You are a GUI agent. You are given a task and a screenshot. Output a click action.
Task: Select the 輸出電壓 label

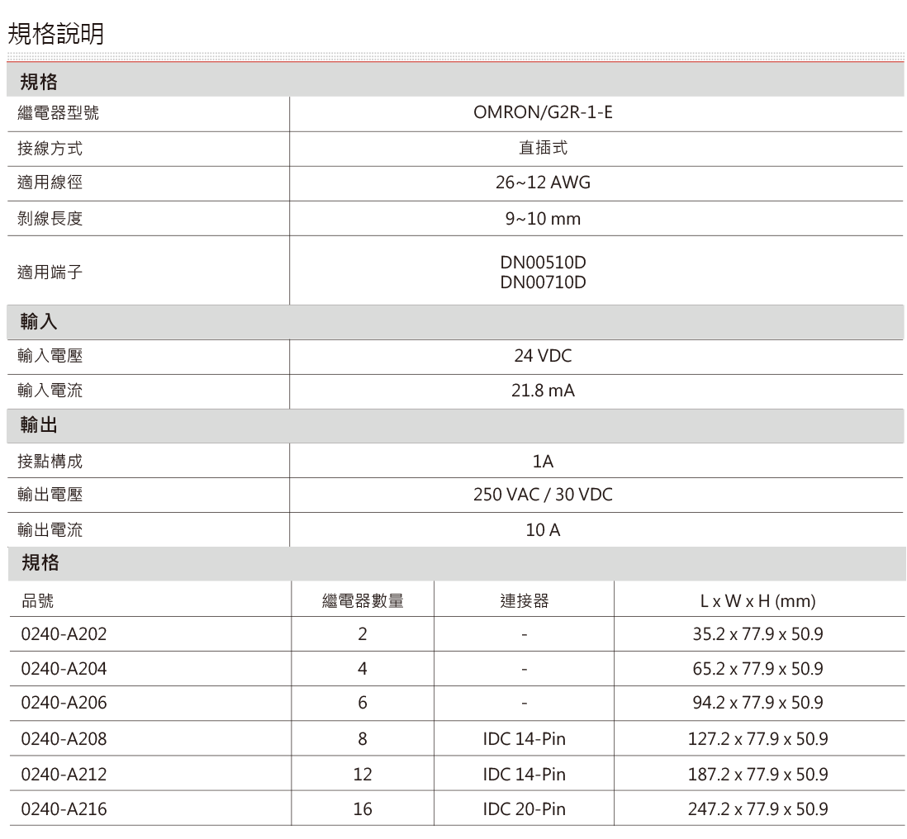(50, 495)
